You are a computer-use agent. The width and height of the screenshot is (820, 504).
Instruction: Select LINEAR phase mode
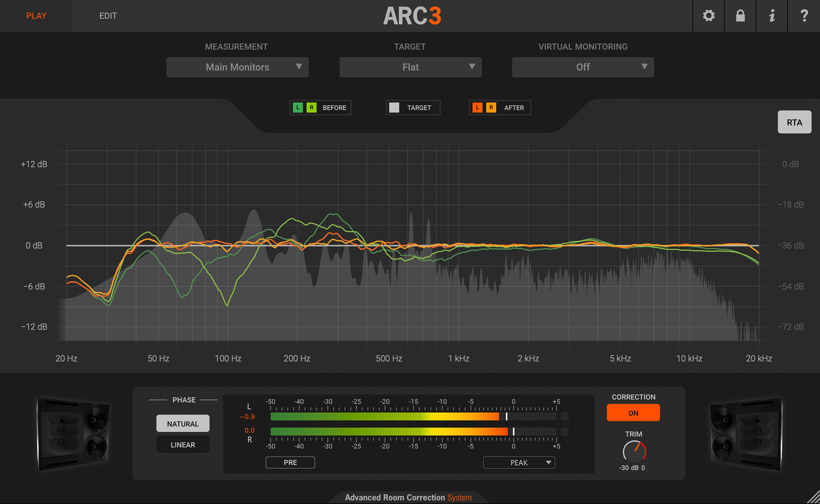[183, 444]
